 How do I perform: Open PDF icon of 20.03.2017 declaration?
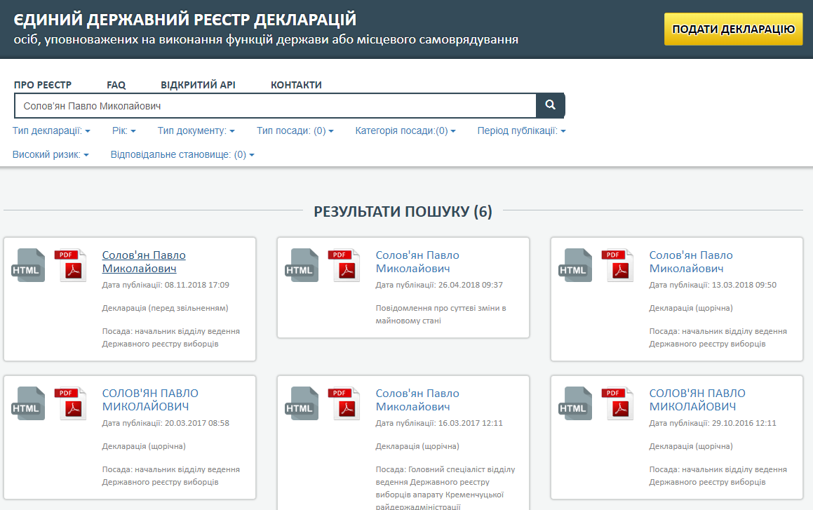click(71, 404)
